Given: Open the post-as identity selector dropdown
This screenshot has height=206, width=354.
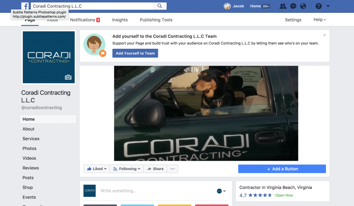Looking at the screenshot, I should 221,191.
